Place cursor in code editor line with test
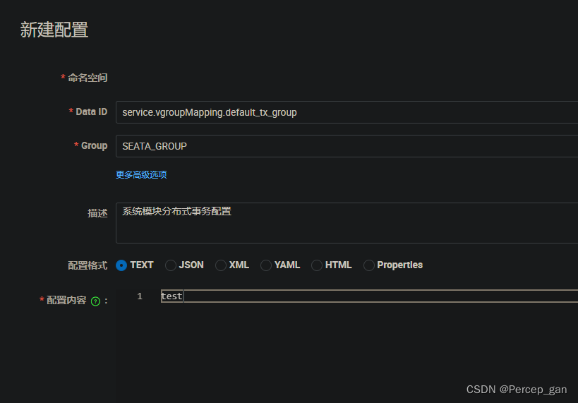Image resolution: width=578 pixels, height=403 pixels. pyautogui.click(x=369, y=296)
